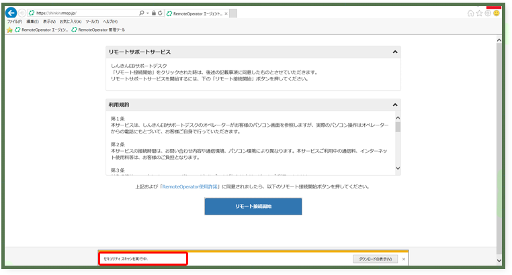
Task: Click the refresh icon in address bar
Action: (160, 13)
